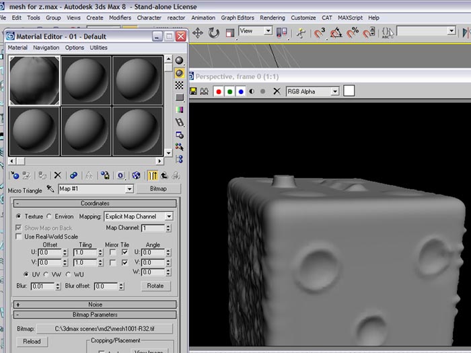Toggle checkered Background icon in Material Editor
Viewport: 471px width, 353px height.
[180, 85]
